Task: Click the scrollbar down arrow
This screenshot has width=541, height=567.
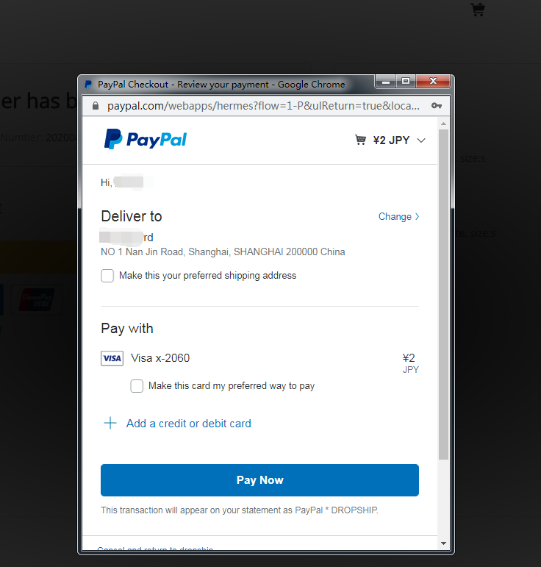Action: click(x=443, y=543)
